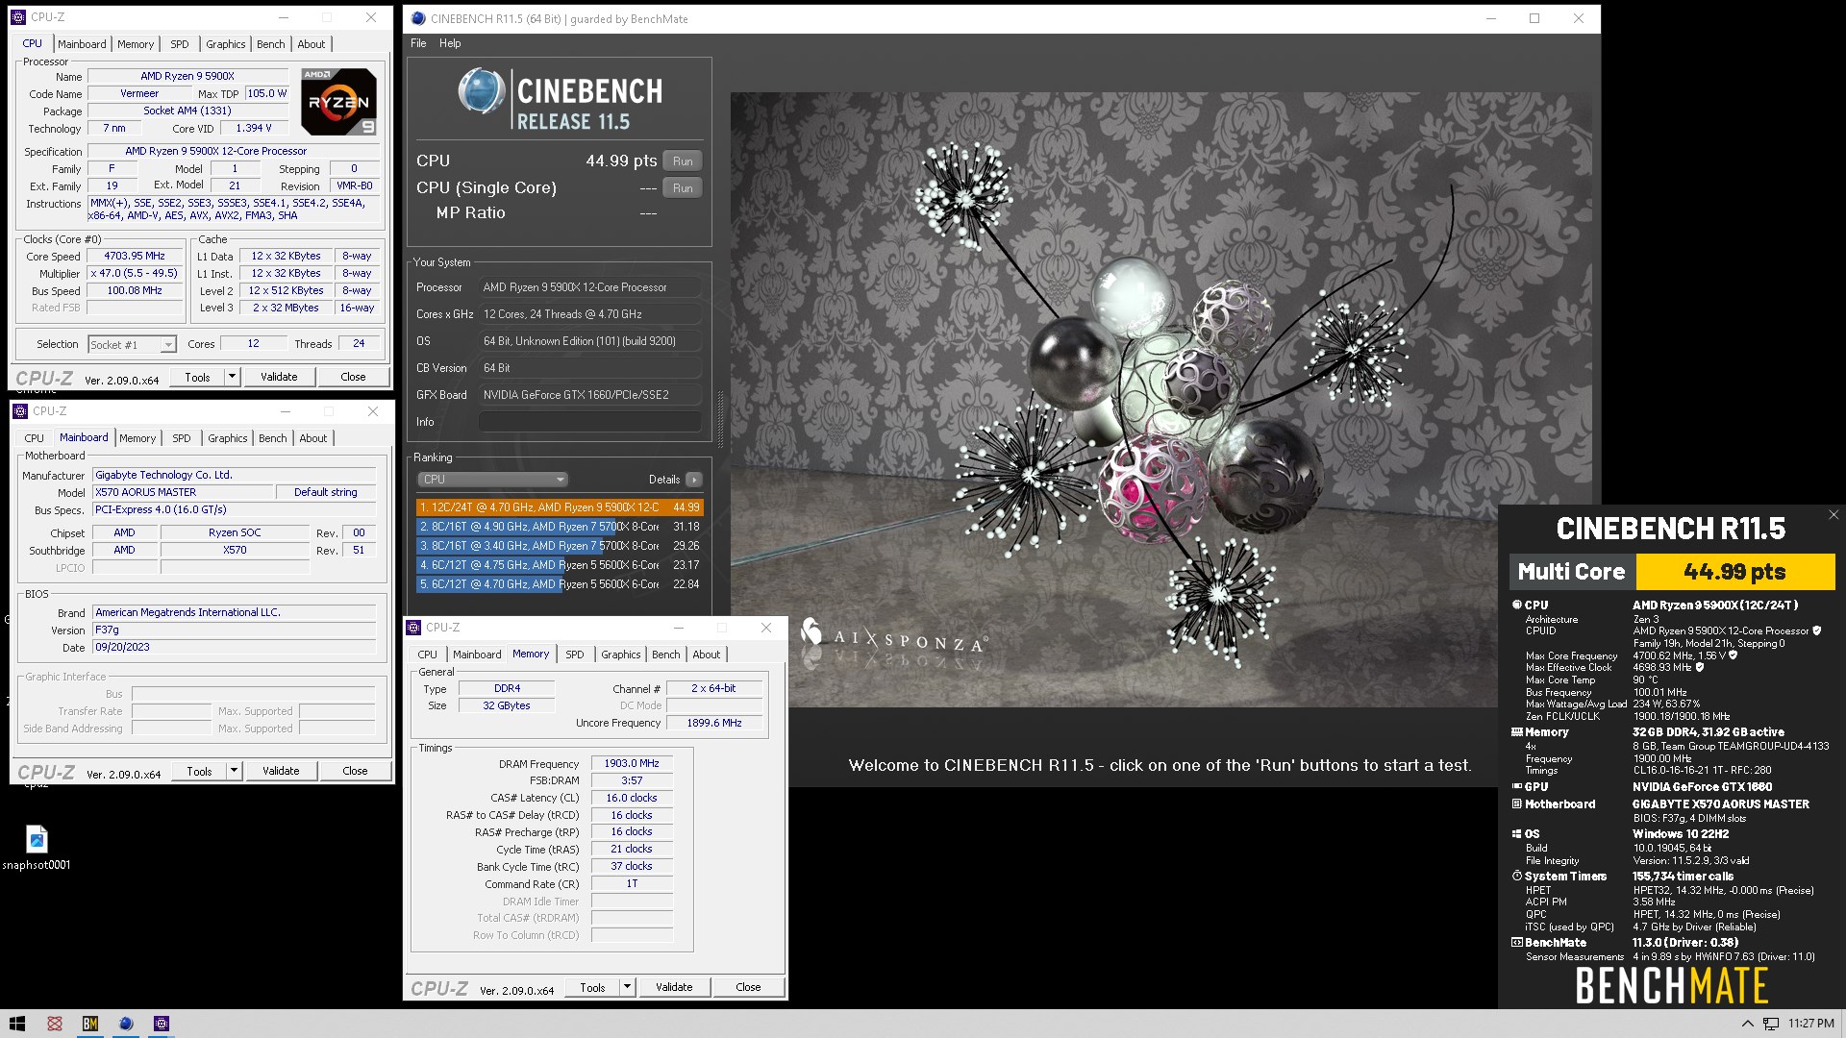
Task: Open BenchMate from the taskbar
Action: pyautogui.click(x=90, y=1024)
